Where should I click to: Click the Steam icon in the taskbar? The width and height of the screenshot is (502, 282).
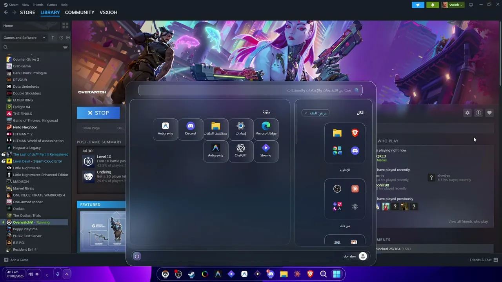191,274
